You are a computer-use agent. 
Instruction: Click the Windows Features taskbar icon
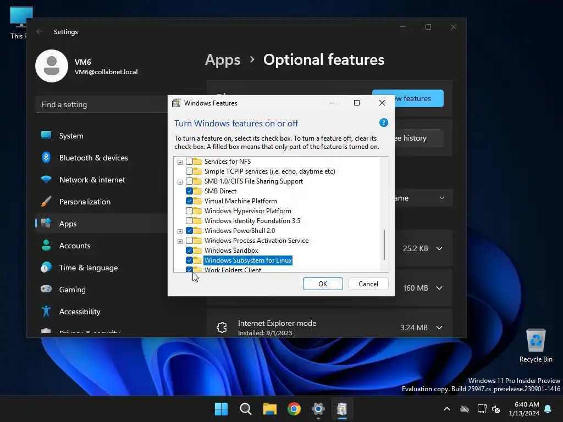click(342, 409)
